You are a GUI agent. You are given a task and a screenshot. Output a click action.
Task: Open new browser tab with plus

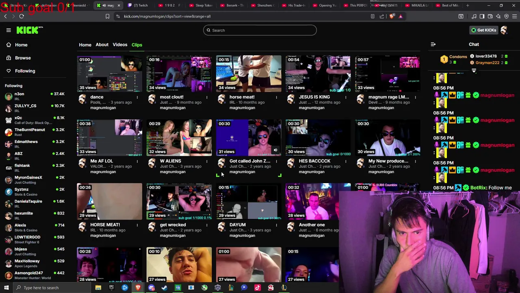468,5
